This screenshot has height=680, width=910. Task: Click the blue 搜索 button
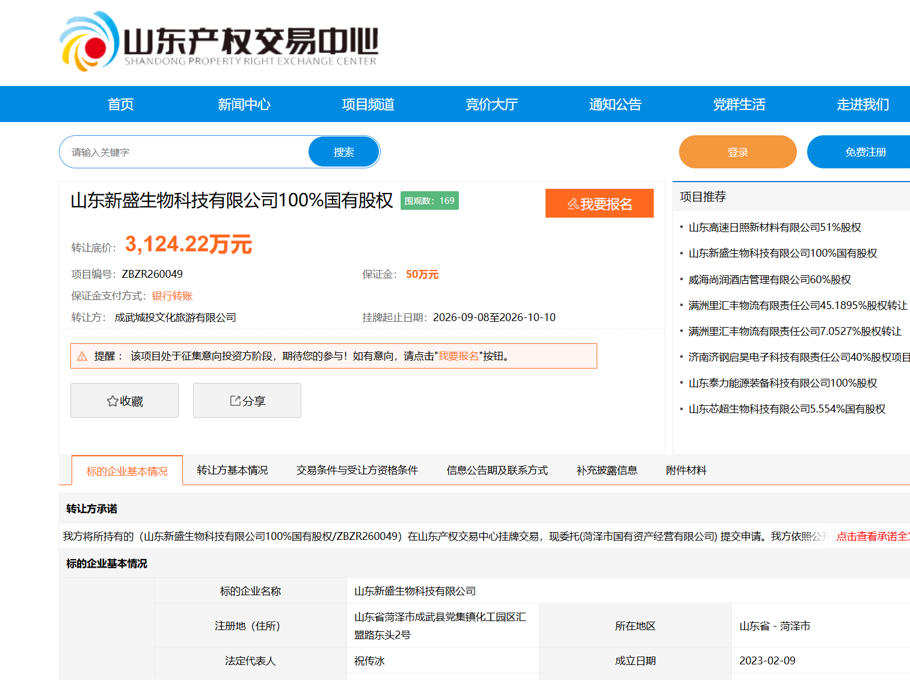[x=343, y=152]
